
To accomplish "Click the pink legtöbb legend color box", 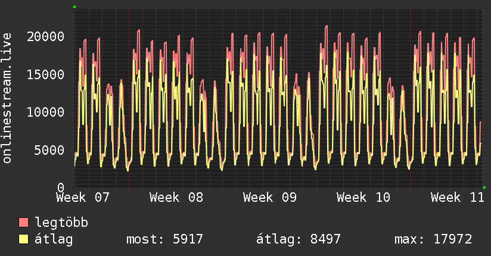I will click(x=23, y=222).
